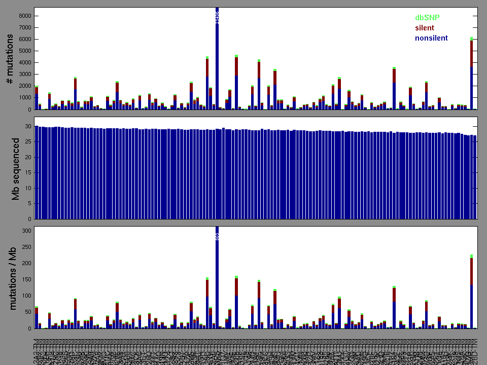Click the dbSNP legend label

(427, 18)
